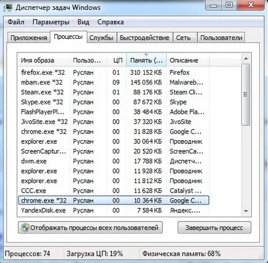The image size is (268, 263).
Task: Select the firefox.exe *32 process
Action: (114, 72)
